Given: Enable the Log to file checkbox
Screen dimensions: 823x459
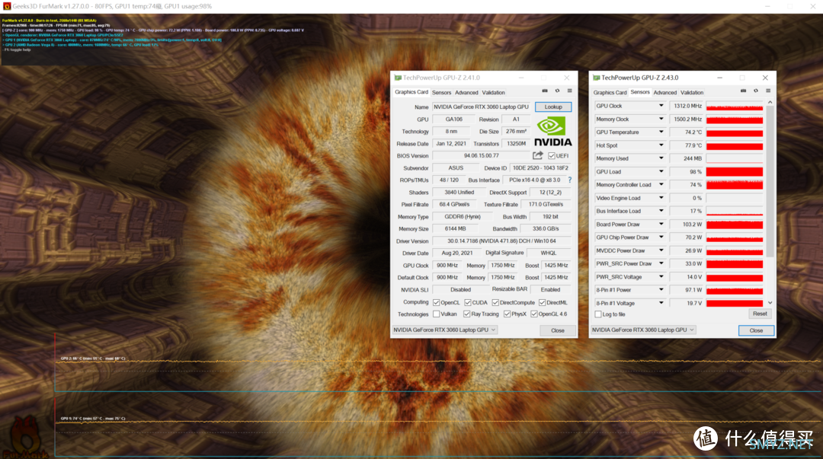Looking at the screenshot, I should tap(598, 314).
